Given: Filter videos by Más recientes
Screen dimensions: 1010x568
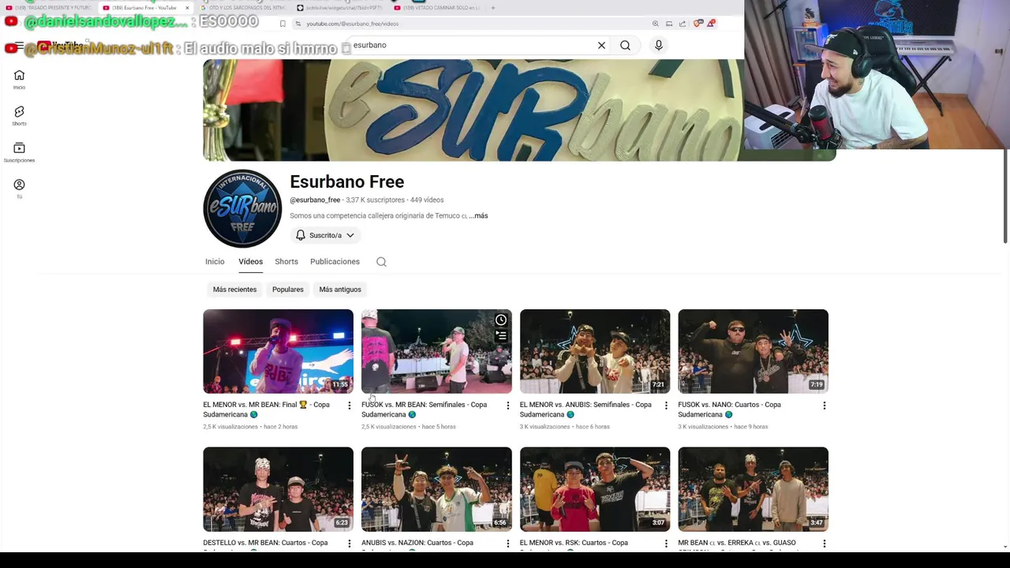Looking at the screenshot, I should pyautogui.click(x=234, y=290).
